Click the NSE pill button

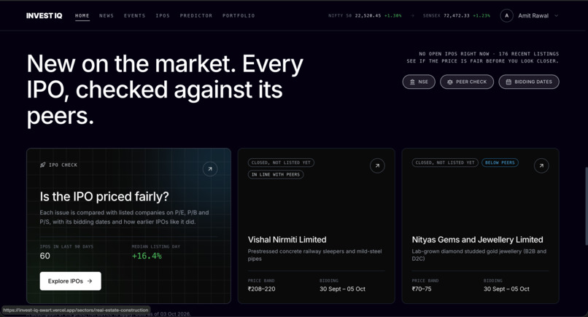coord(419,82)
